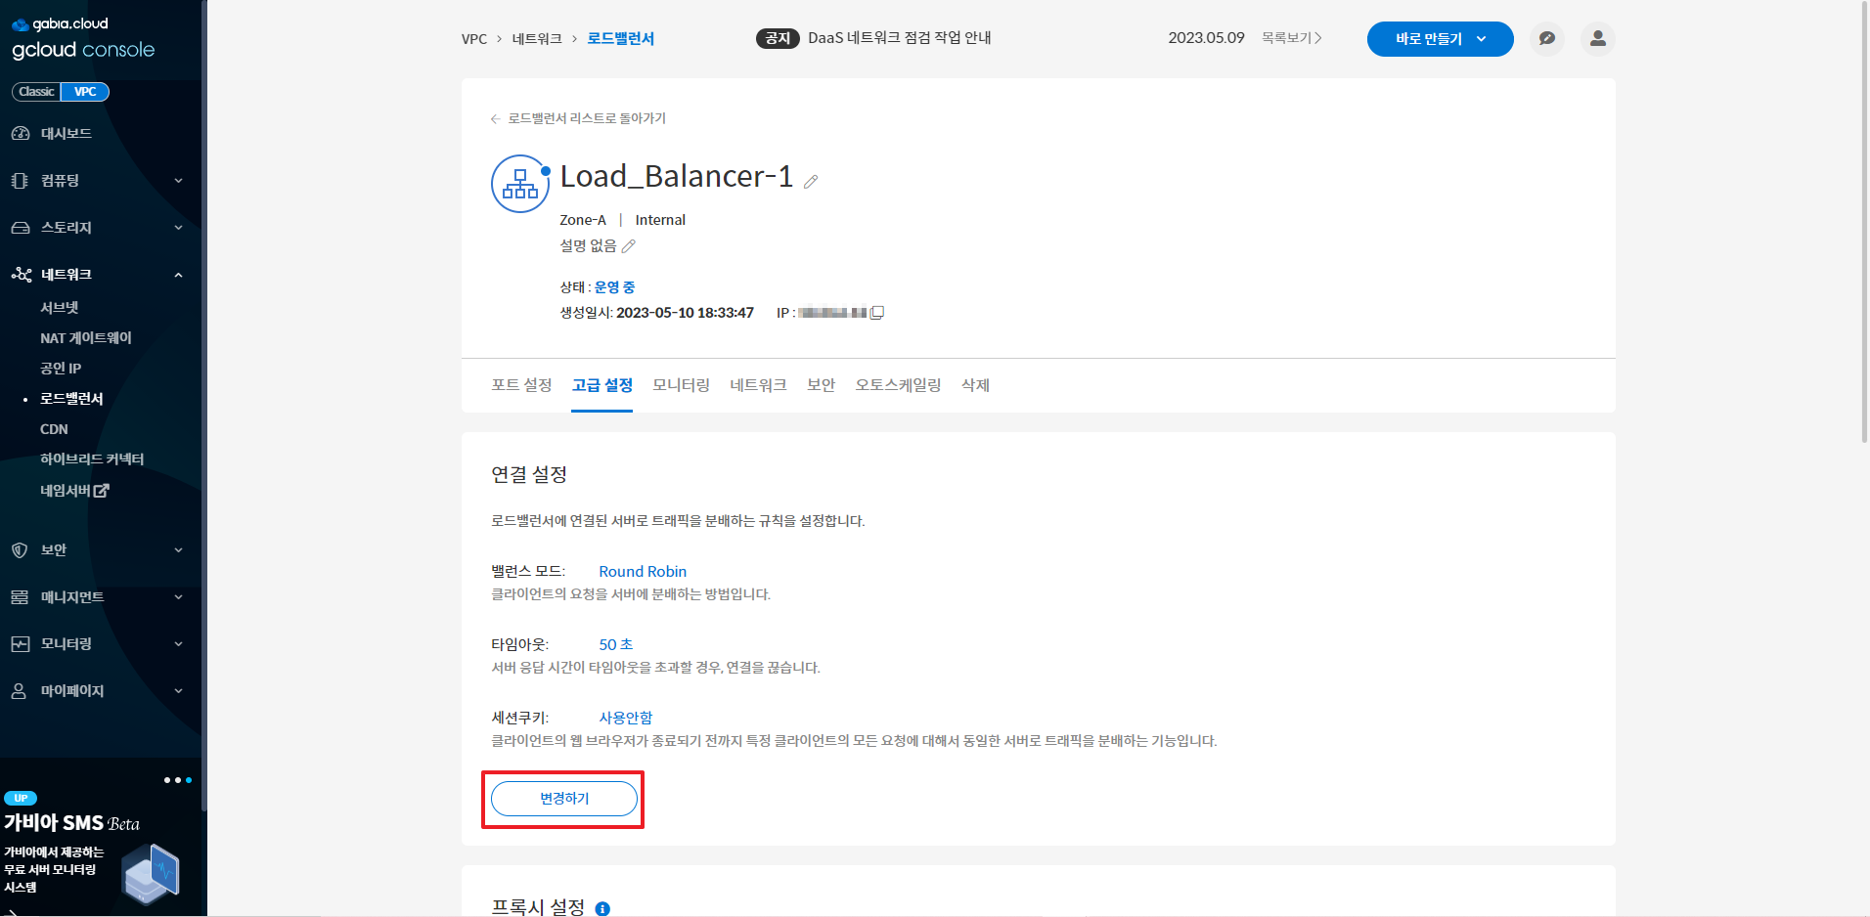Select 로드밸런서 in the sidebar
1870x917 pixels.
pyautogui.click(x=71, y=399)
